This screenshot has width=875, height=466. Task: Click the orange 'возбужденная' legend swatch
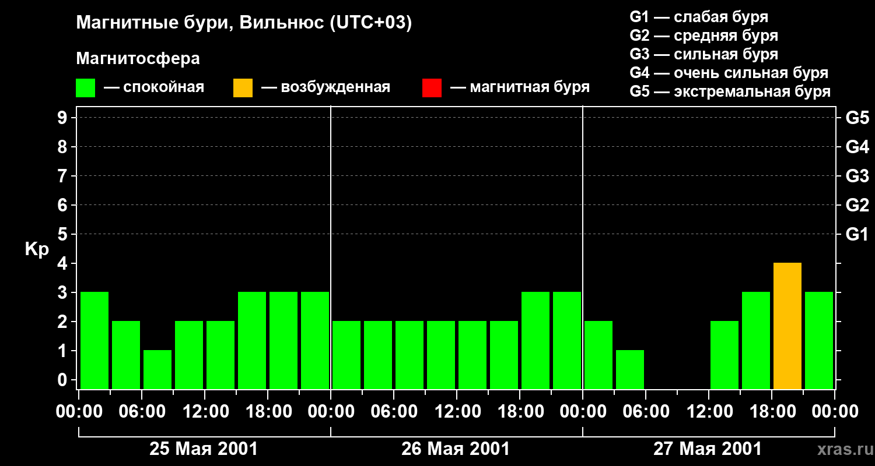[x=243, y=88]
